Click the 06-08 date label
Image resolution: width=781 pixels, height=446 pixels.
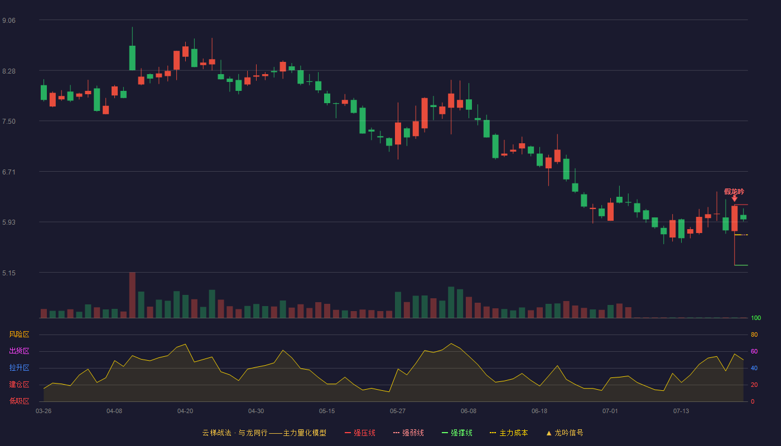click(469, 411)
